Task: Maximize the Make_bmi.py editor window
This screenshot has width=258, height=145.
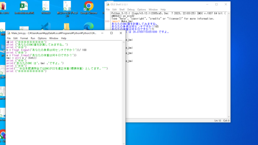Action: pos(111,33)
